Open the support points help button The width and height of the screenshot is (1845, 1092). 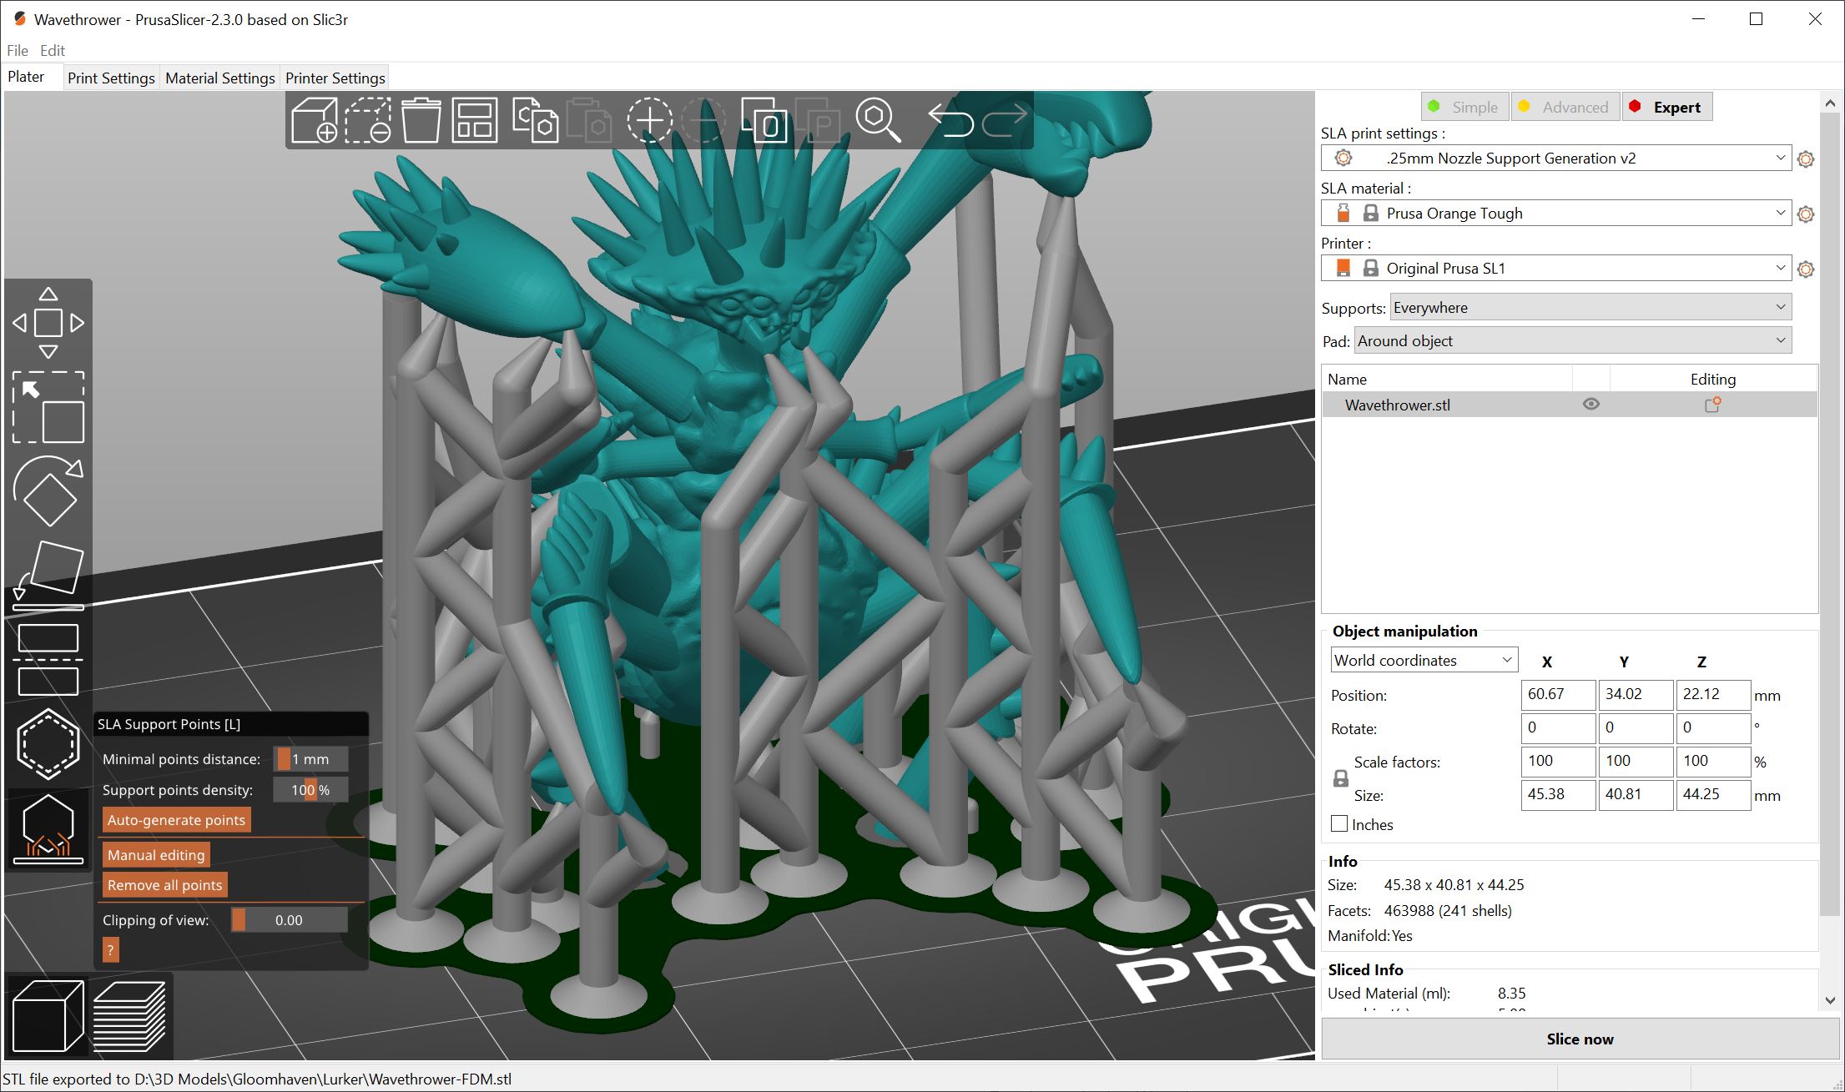point(110,950)
